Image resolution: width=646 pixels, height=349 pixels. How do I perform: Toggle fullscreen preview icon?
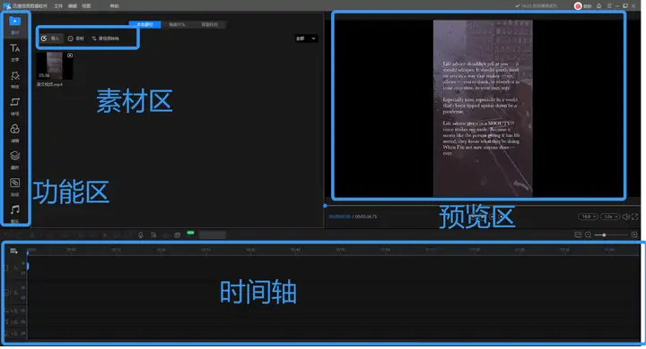click(635, 217)
